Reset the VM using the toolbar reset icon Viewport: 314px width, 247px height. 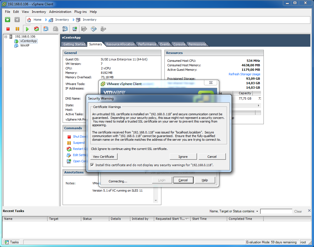coord(36,29)
